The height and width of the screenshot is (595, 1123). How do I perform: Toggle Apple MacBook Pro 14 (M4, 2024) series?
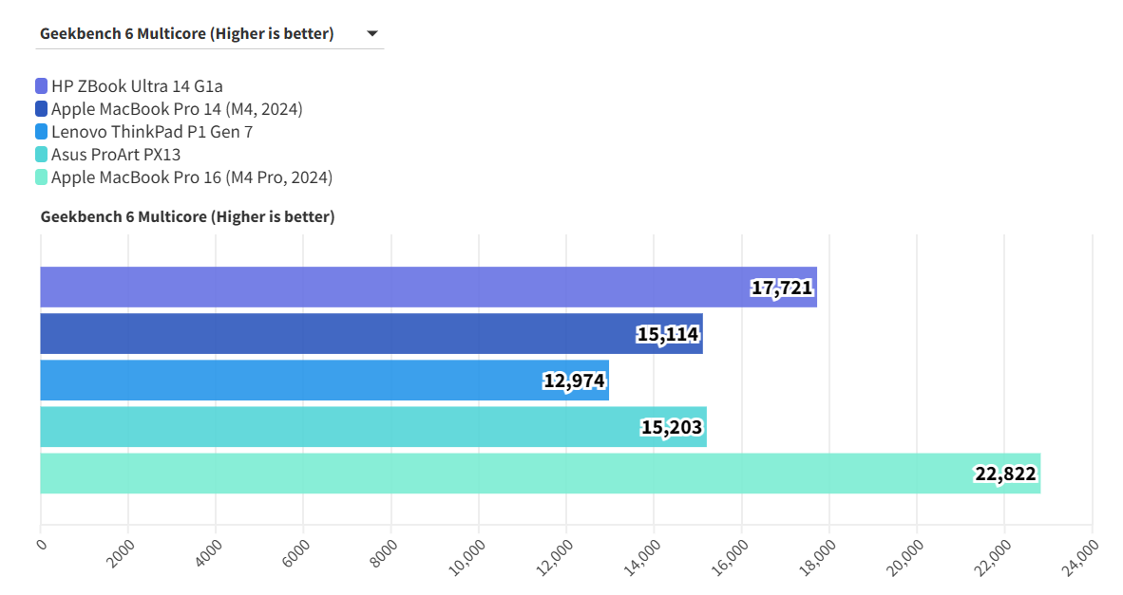tap(177, 109)
